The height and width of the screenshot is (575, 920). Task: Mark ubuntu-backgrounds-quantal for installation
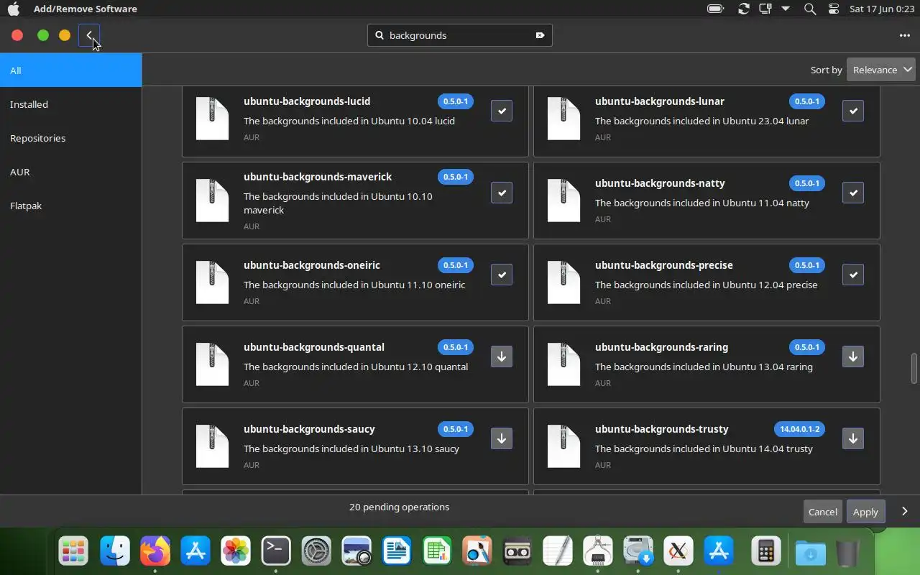(x=502, y=356)
